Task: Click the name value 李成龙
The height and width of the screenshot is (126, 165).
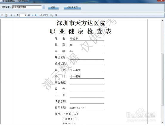Action: pyautogui.click(x=74, y=39)
